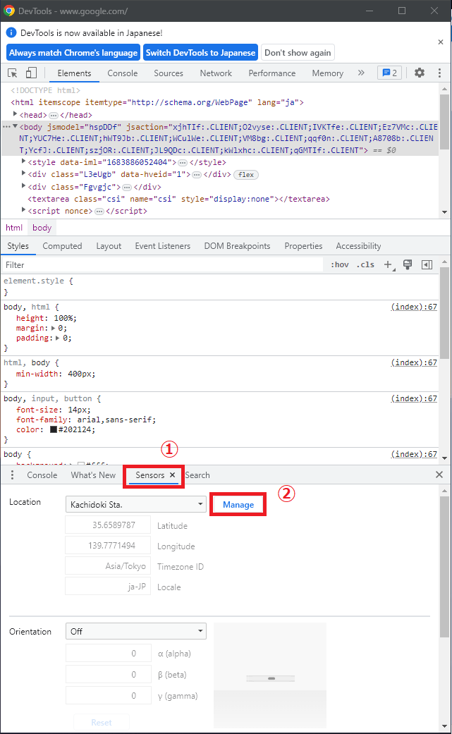452x734 pixels.
Task: Close the Sensors drawer tab
Action: tap(172, 475)
